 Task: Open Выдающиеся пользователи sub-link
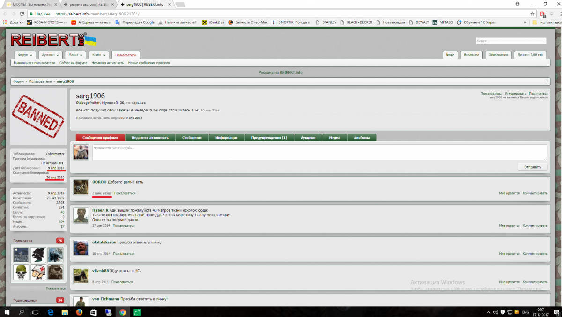click(34, 63)
